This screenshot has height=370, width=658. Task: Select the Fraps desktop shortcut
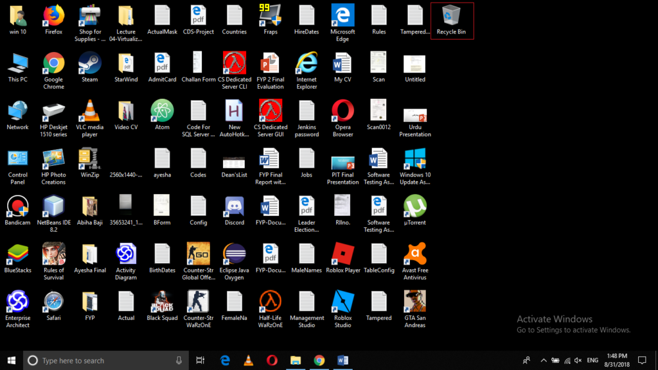tap(271, 20)
